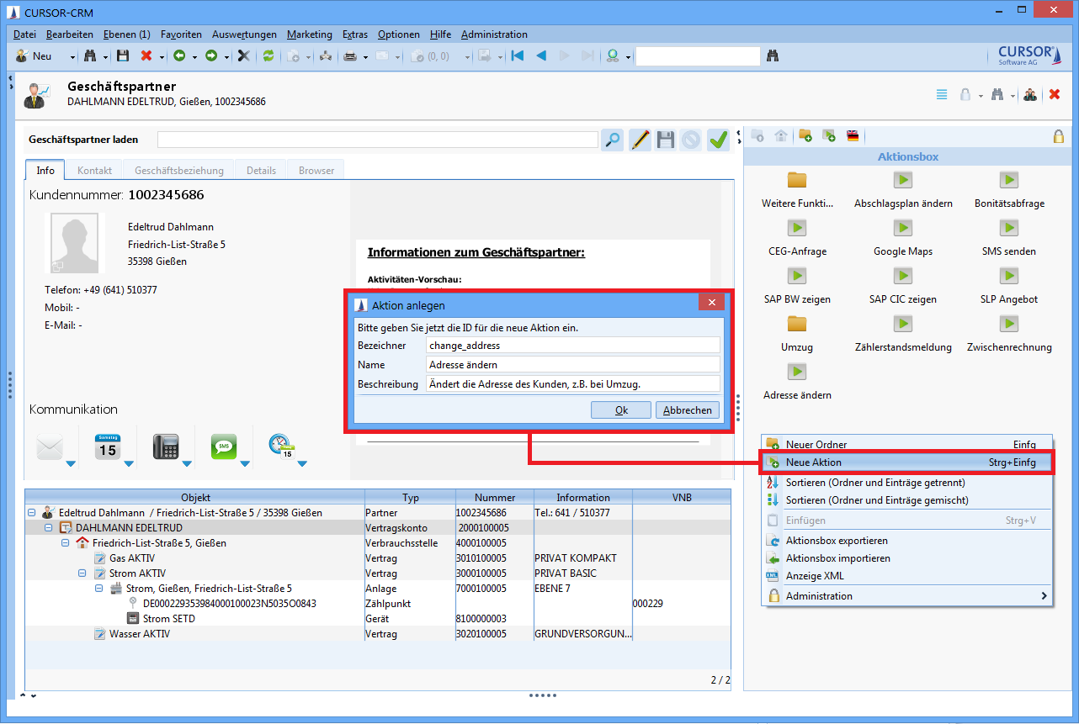Toggle the Aktionsbox padlock icon
The width and height of the screenshot is (1079, 724).
coord(1058,135)
